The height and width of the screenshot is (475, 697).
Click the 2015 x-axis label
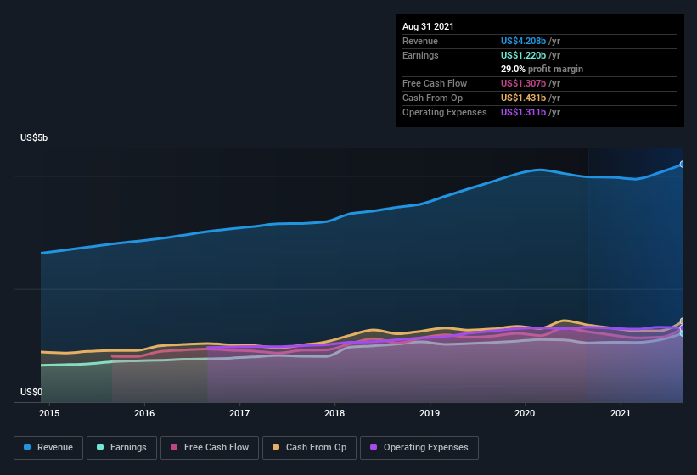tap(49, 413)
